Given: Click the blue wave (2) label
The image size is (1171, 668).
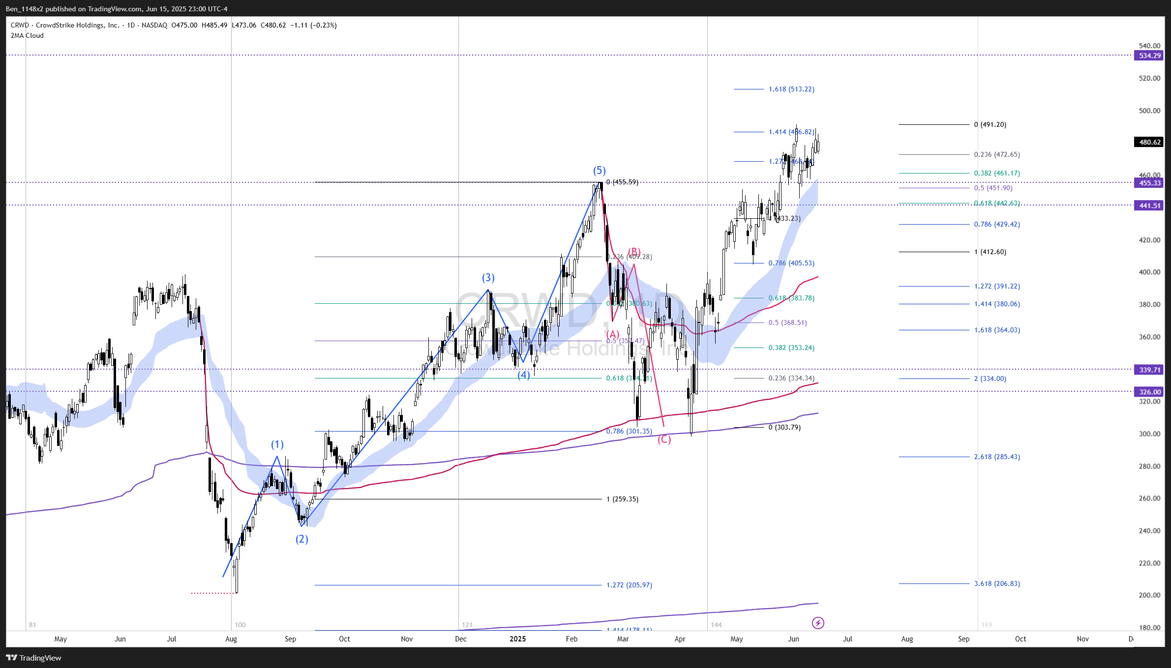Looking at the screenshot, I should 301,539.
